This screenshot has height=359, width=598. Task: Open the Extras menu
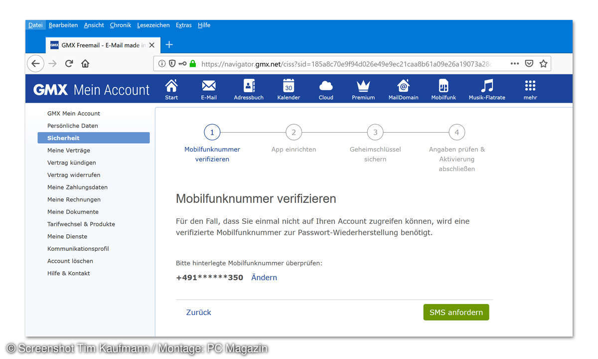tap(183, 25)
